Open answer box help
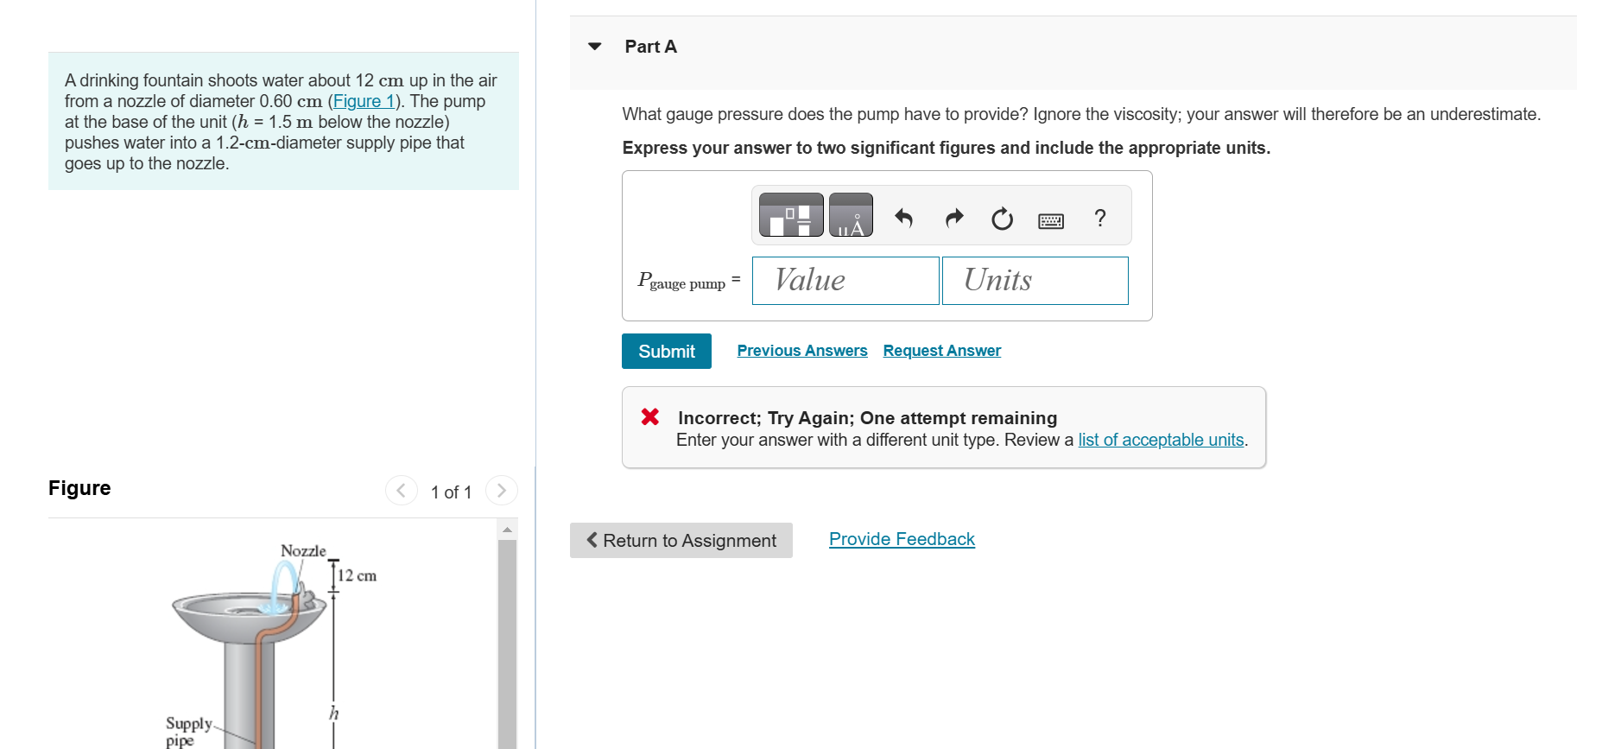 coord(1099,219)
